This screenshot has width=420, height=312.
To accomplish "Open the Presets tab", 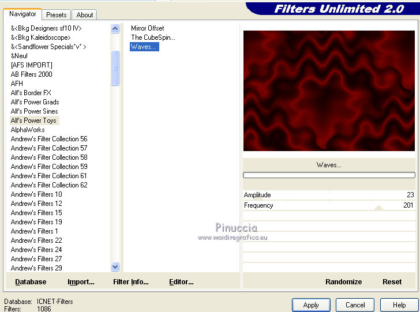I will tap(57, 15).
